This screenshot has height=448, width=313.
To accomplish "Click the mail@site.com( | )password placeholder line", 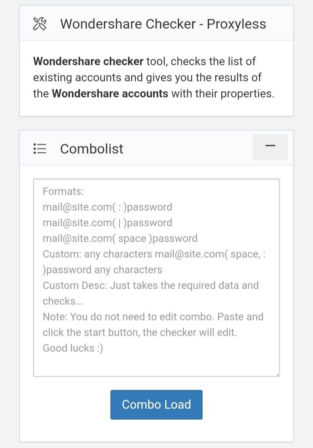I will tap(107, 223).
